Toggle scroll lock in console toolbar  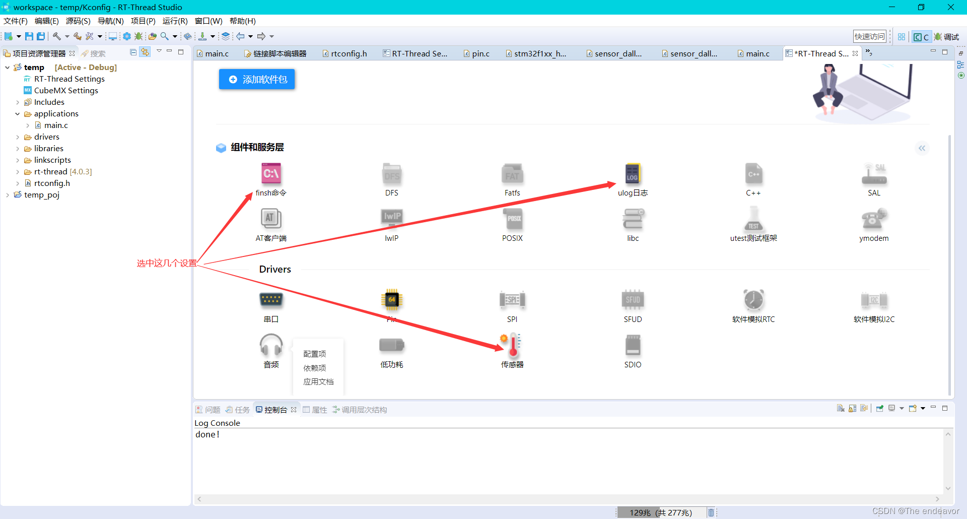click(852, 409)
